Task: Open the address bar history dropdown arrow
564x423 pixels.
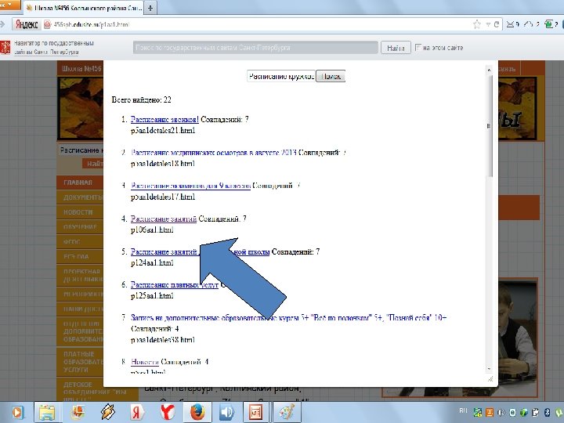Action: (488, 24)
